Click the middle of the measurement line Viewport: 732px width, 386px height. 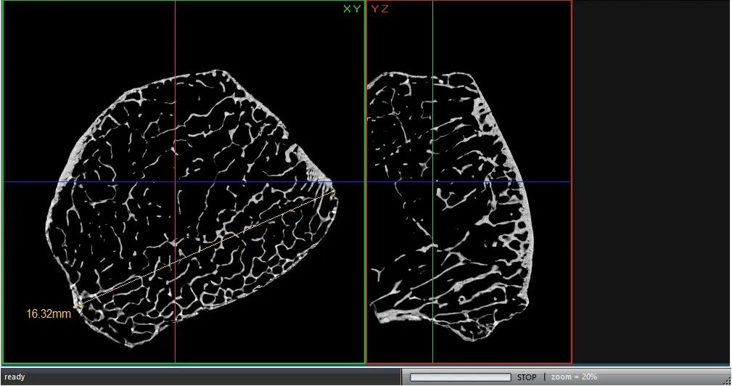205,249
